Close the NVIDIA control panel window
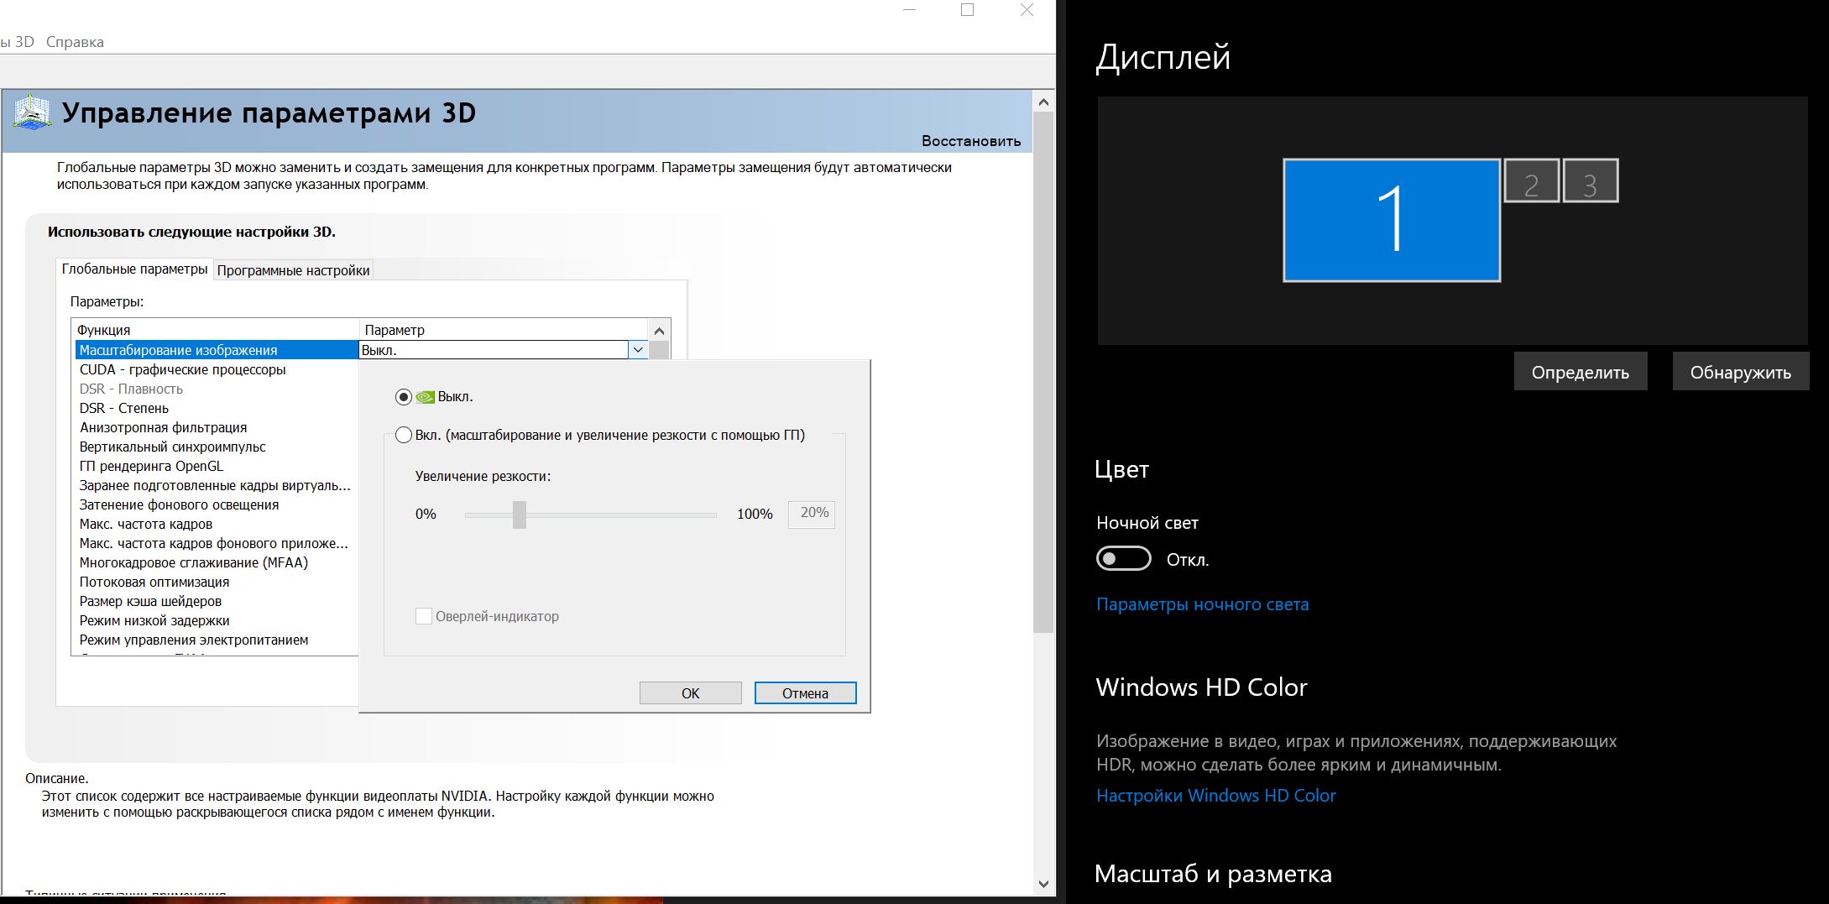 pyautogui.click(x=1027, y=10)
